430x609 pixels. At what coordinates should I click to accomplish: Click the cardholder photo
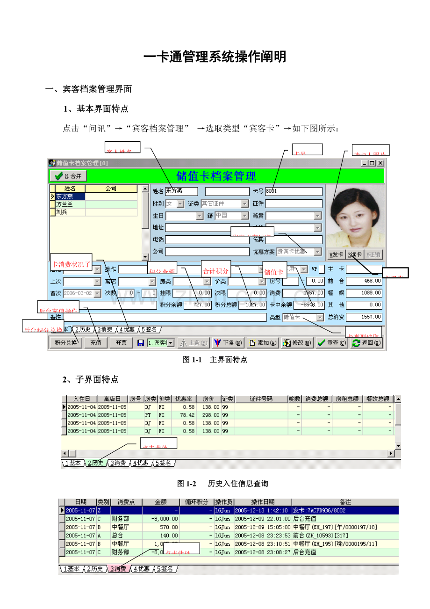pyautogui.click(x=355, y=217)
